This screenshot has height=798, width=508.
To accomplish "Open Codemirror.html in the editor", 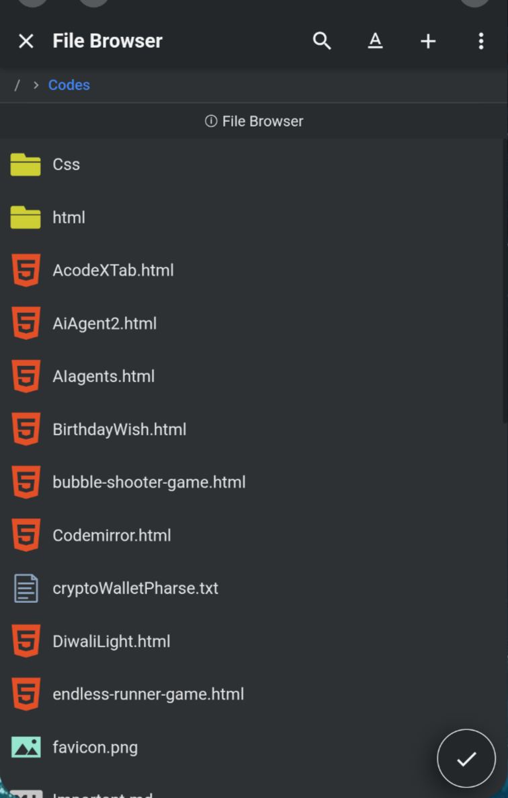I will point(112,535).
